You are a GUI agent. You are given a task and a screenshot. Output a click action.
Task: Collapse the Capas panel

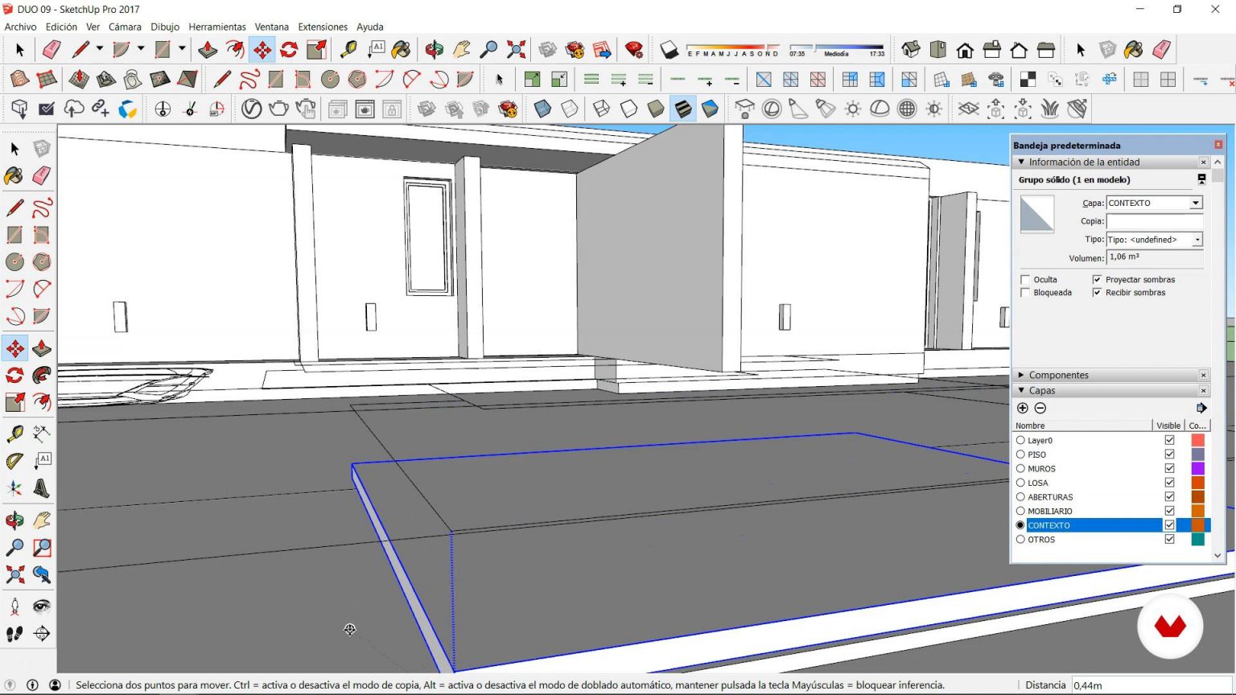(1021, 390)
